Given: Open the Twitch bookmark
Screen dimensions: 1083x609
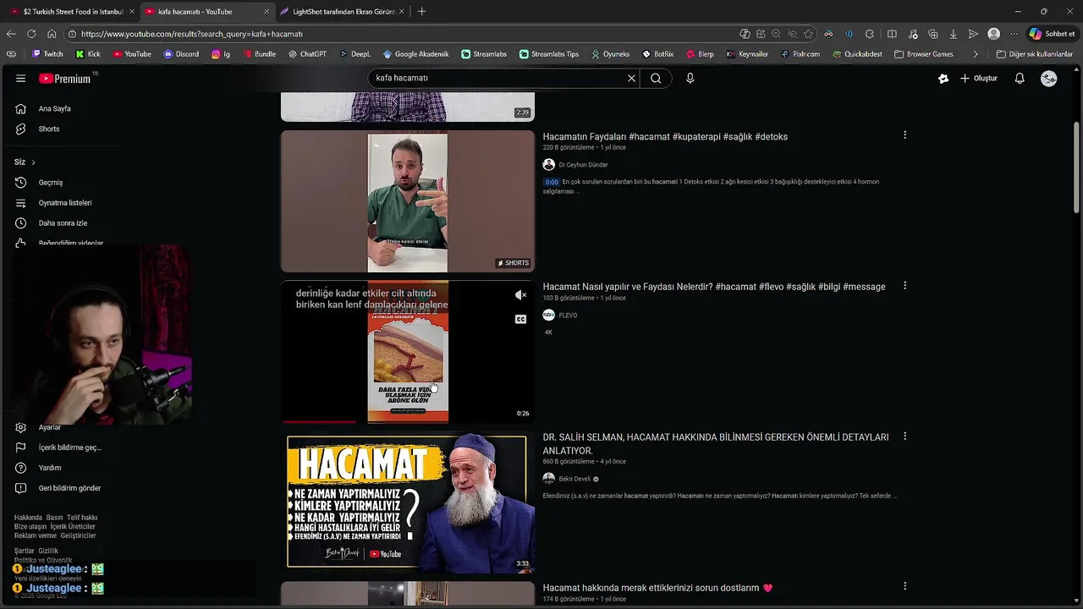Looking at the screenshot, I should pyautogui.click(x=47, y=54).
